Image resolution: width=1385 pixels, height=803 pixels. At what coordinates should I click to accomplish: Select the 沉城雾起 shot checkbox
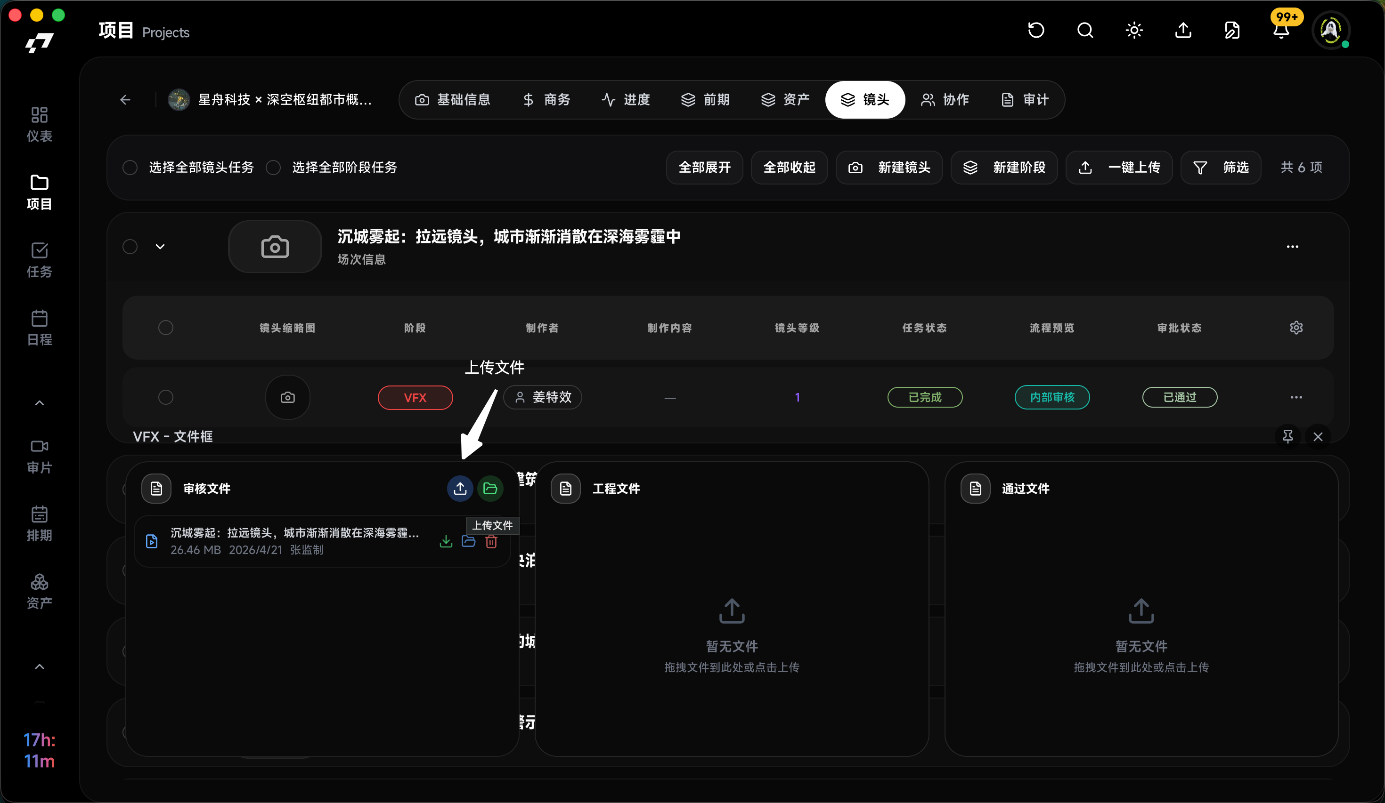(130, 247)
